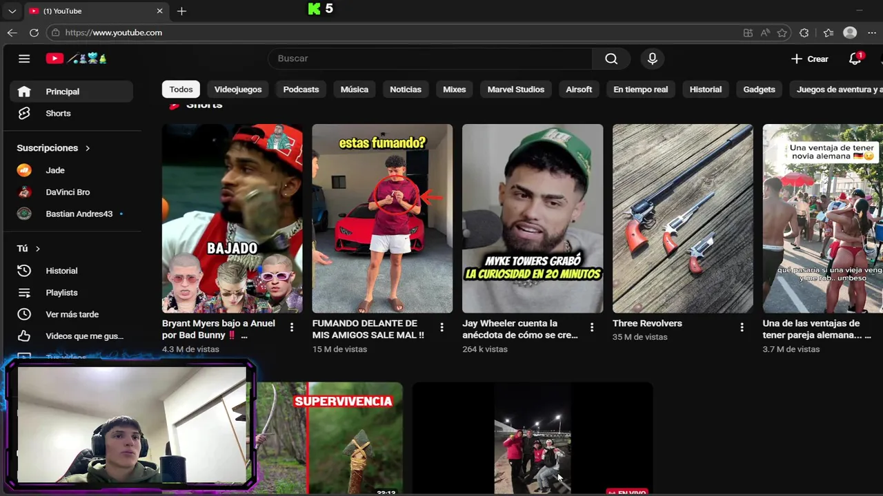Viewport: 883px width, 496px height.
Task: Open the split screen icon
Action: pyautogui.click(x=748, y=33)
